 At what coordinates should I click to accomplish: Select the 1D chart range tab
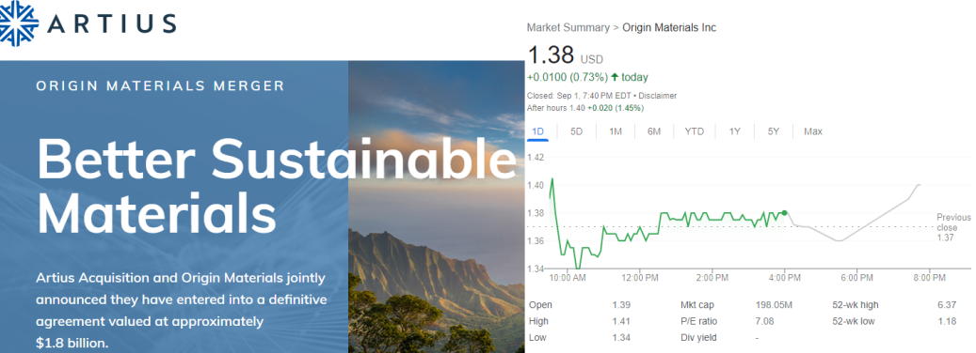(537, 131)
